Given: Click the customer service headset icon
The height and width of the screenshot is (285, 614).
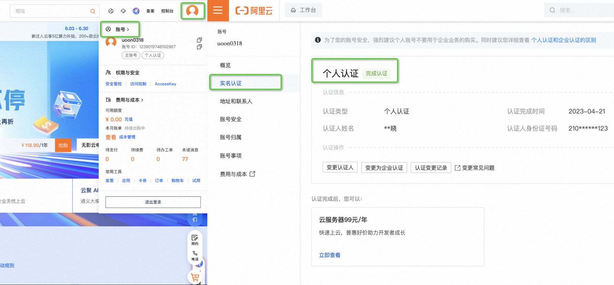Looking at the screenshot, I should click(x=123, y=11).
